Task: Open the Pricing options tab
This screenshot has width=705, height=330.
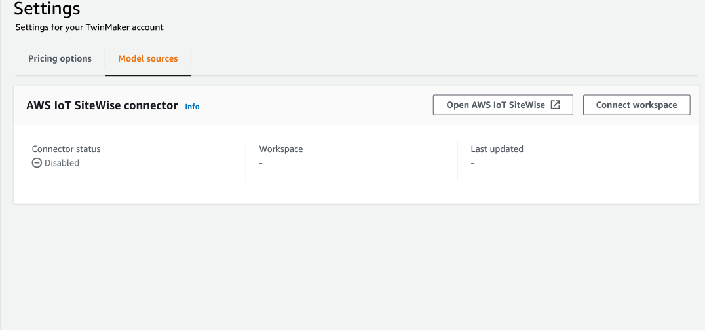Action: [x=60, y=58]
